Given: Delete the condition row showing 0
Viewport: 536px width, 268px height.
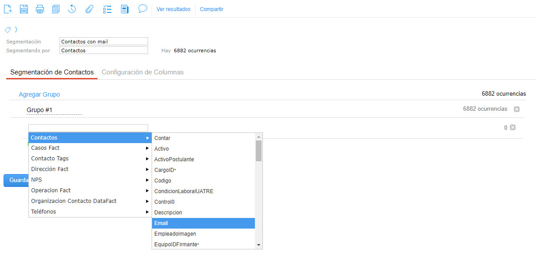Looking at the screenshot, I should tap(513, 128).
